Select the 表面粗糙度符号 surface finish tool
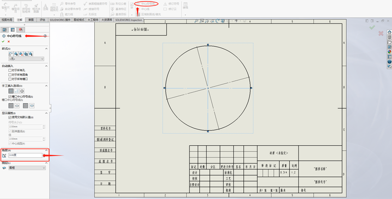Screen dimensions: 392x199 (x=95, y=4)
